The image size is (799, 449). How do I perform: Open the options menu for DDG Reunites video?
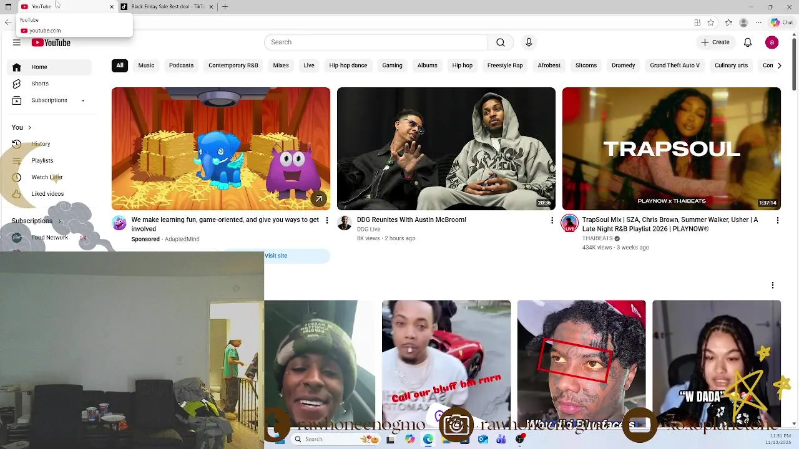pyautogui.click(x=552, y=221)
